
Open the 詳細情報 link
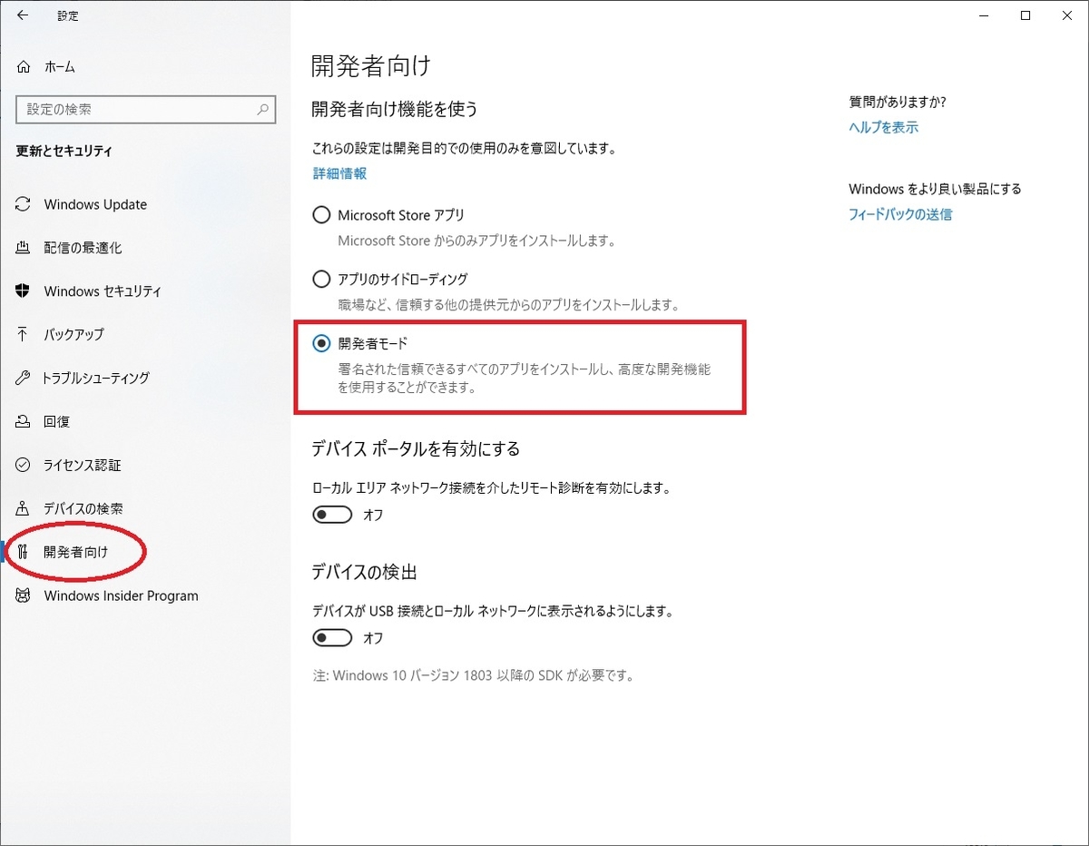click(338, 173)
